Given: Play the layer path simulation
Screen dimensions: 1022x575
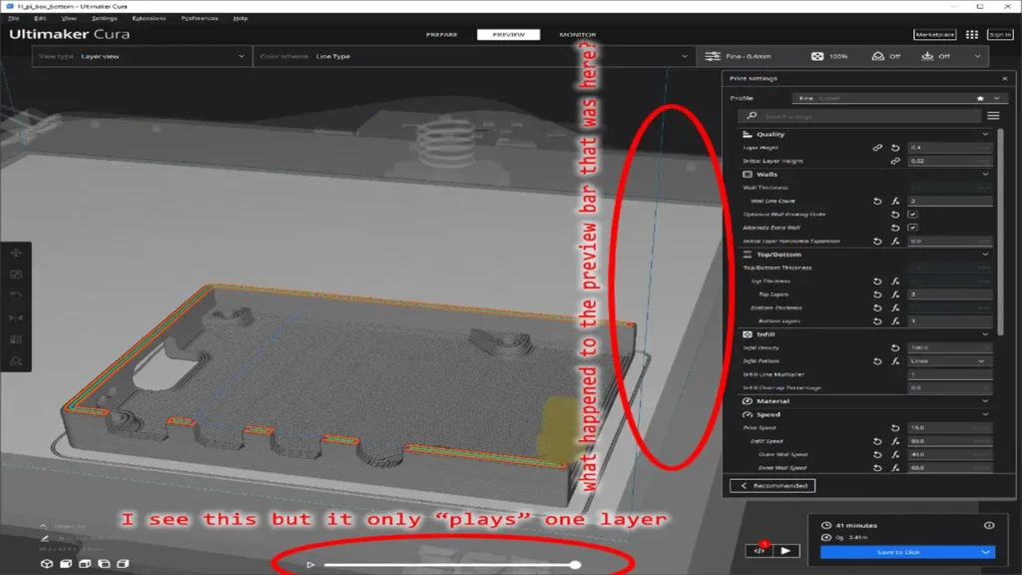Looking at the screenshot, I should coord(310,565).
